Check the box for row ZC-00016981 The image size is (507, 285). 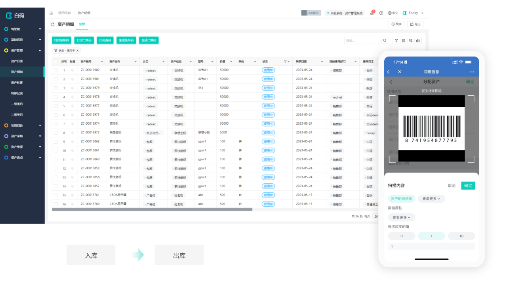pos(56,79)
